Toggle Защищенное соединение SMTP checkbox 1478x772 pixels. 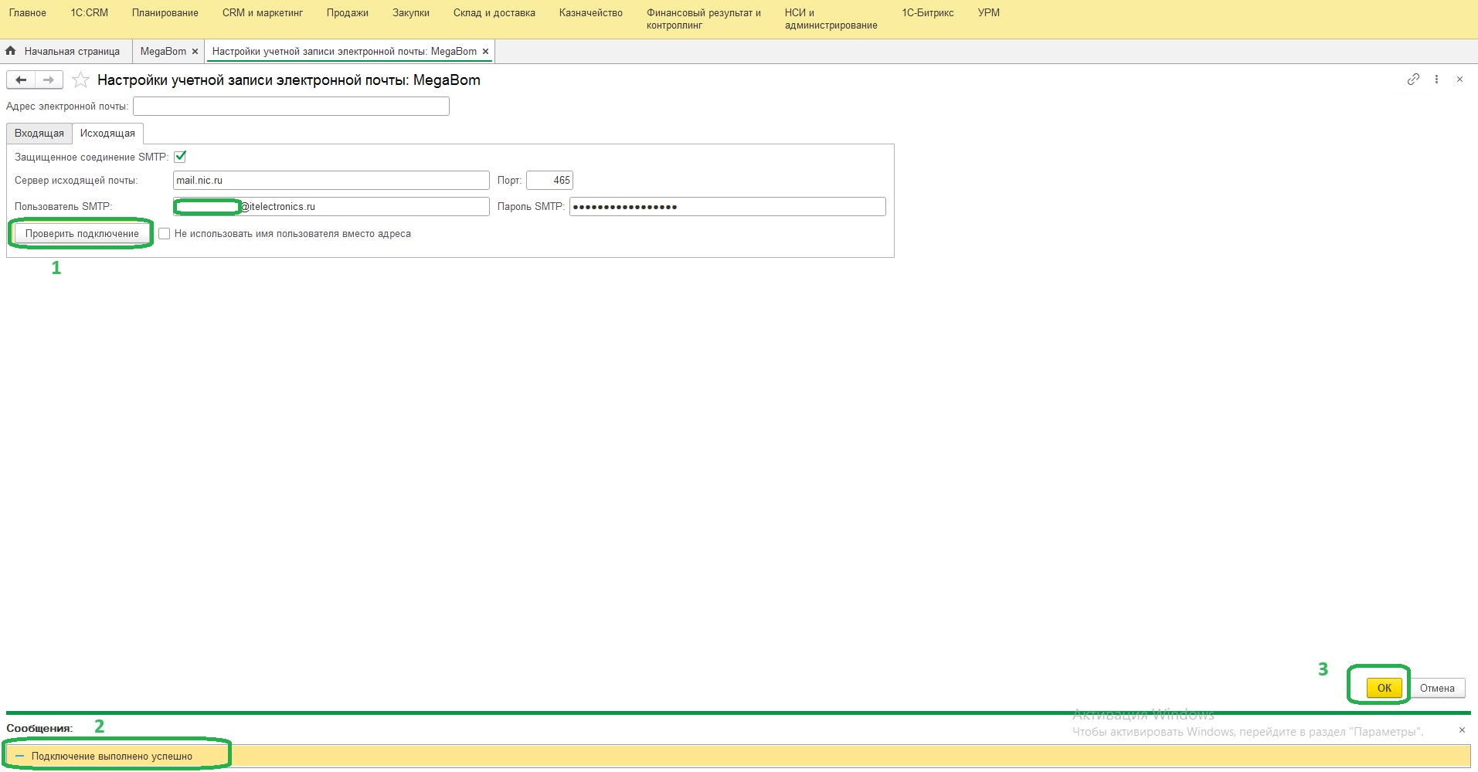[x=180, y=157]
